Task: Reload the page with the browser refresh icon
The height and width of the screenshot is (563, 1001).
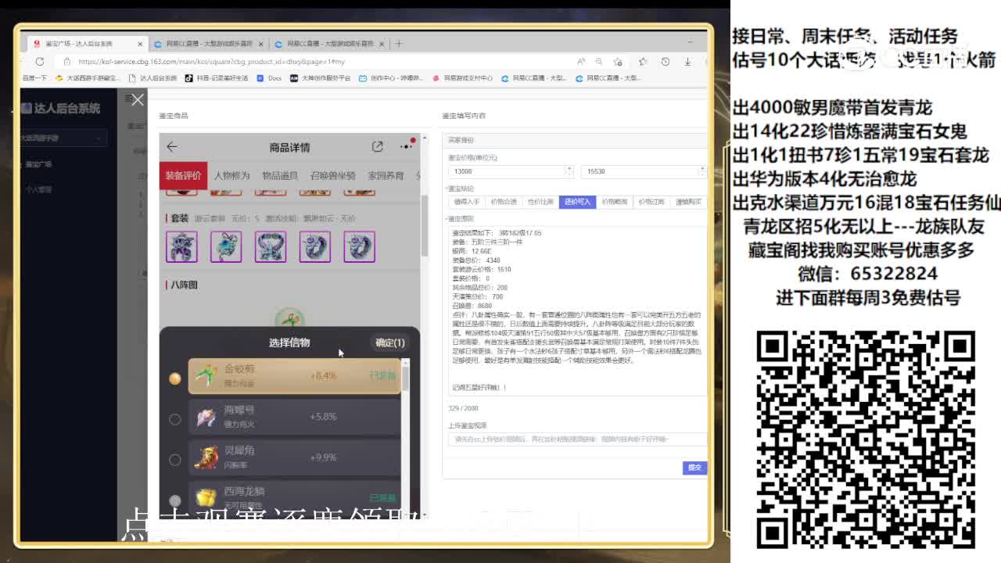Action: coord(40,61)
